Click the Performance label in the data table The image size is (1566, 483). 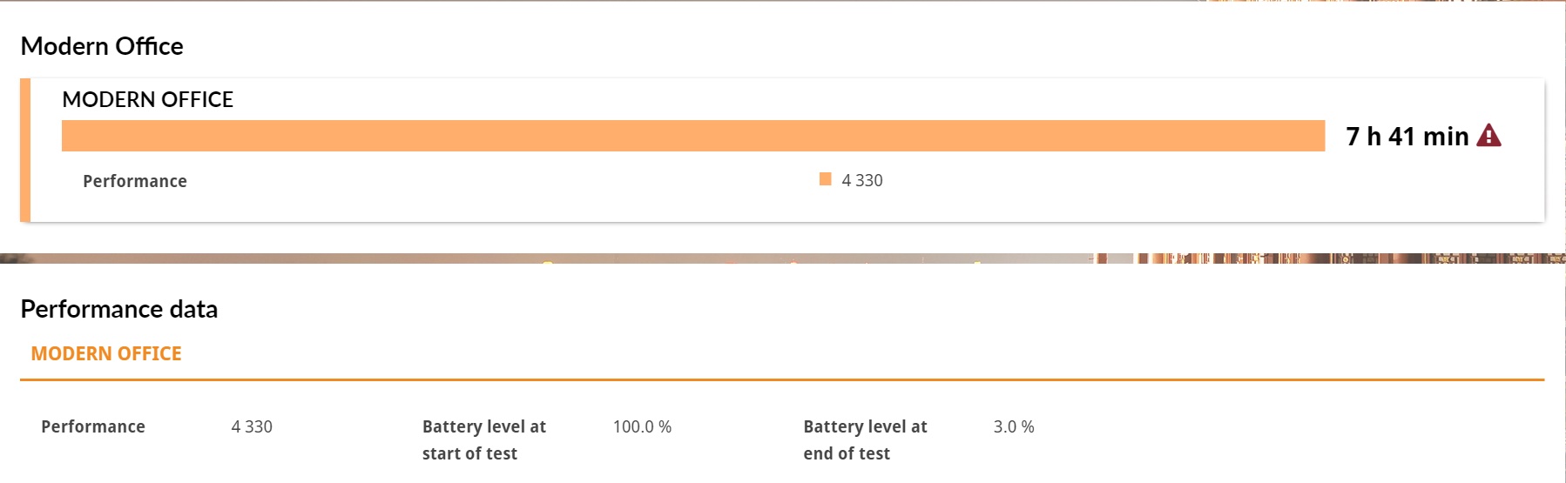93,426
